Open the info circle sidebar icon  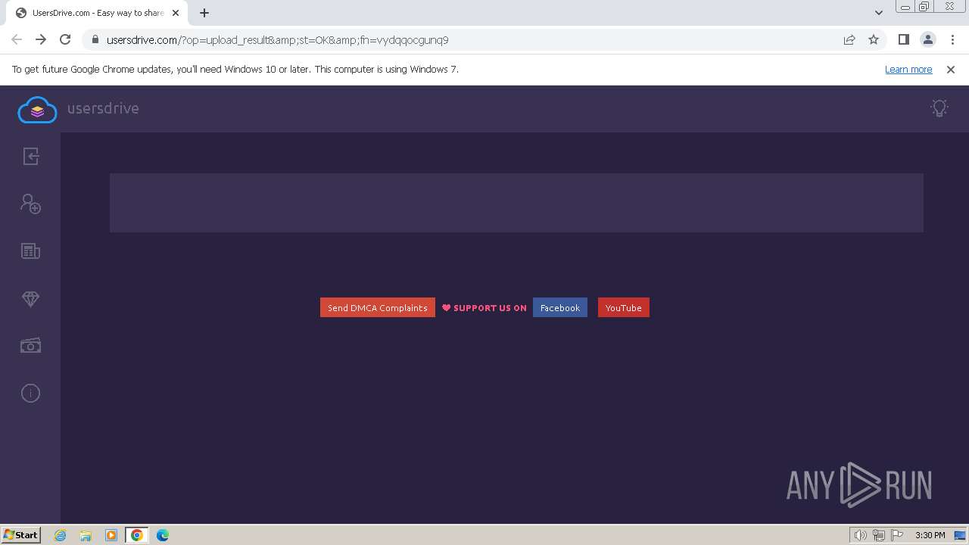click(30, 393)
